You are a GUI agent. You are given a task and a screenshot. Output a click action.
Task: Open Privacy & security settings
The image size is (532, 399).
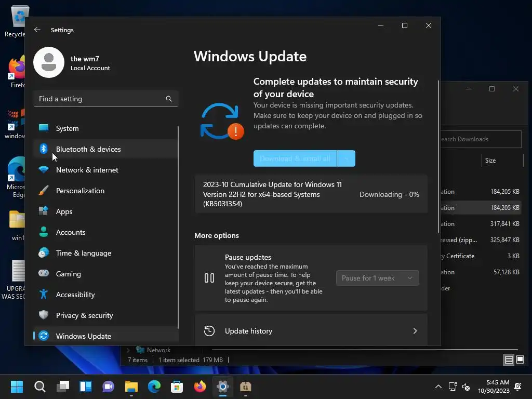pyautogui.click(x=106, y=315)
